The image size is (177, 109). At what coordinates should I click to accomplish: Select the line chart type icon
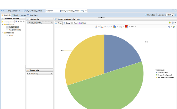tap(108, 27)
